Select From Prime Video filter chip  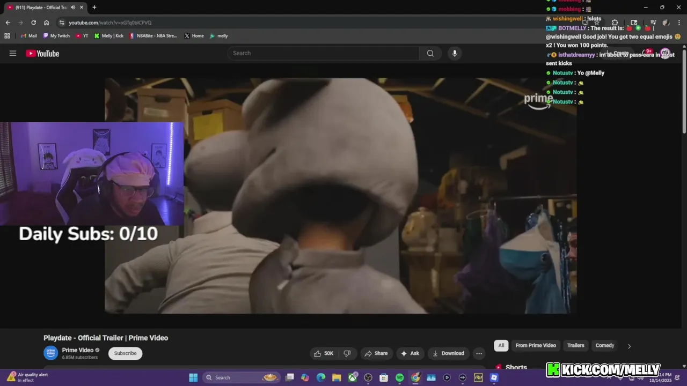click(x=536, y=345)
